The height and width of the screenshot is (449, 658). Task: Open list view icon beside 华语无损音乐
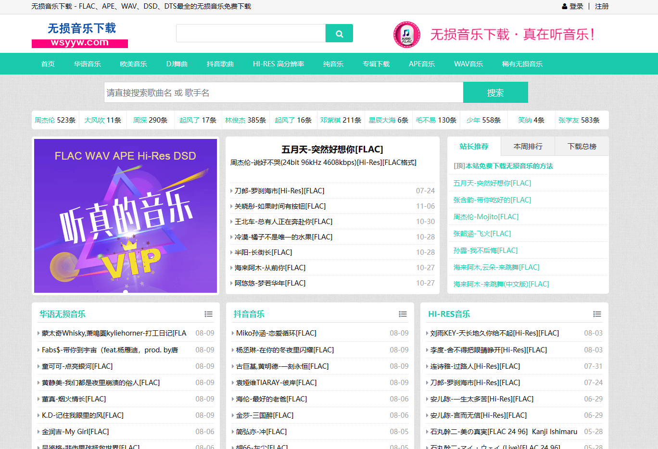pyautogui.click(x=208, y=313)
